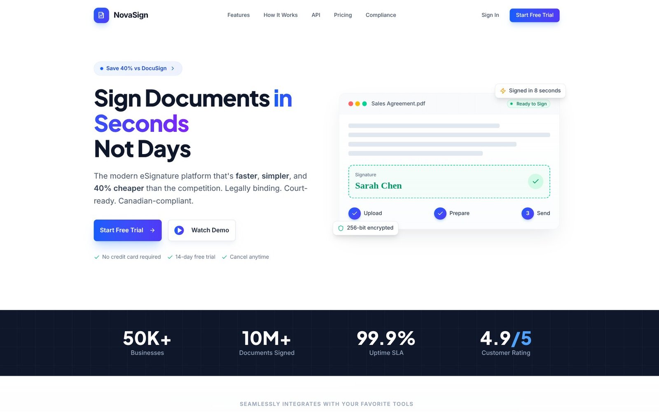Click the 10M+ Documents Signed stat
Screen dimensions: 659x412
[266, 343]
